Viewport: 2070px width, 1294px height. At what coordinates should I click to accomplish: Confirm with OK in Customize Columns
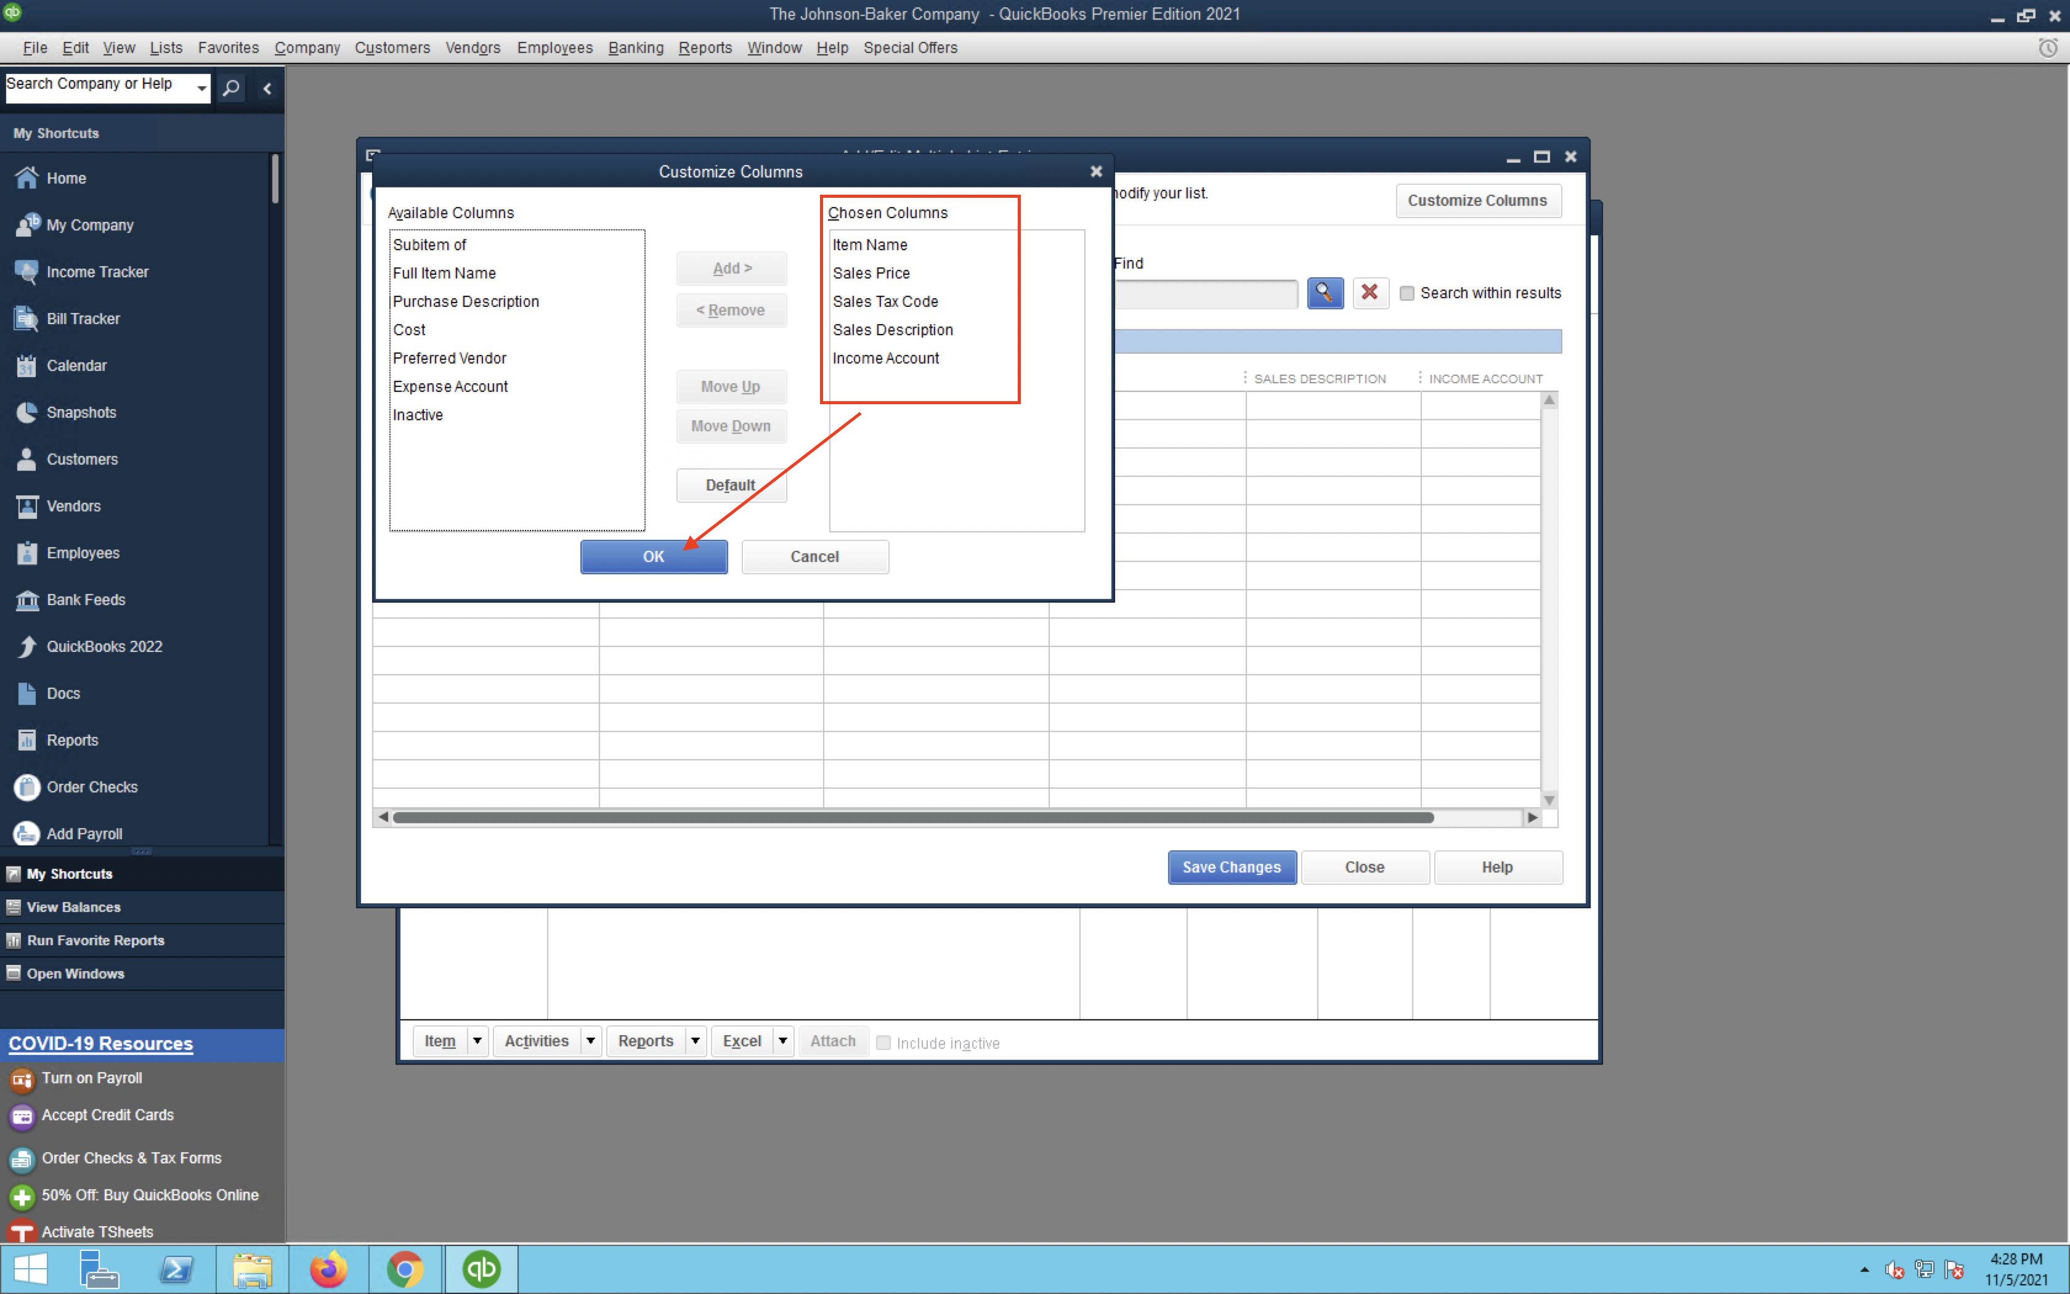(654, 557)
